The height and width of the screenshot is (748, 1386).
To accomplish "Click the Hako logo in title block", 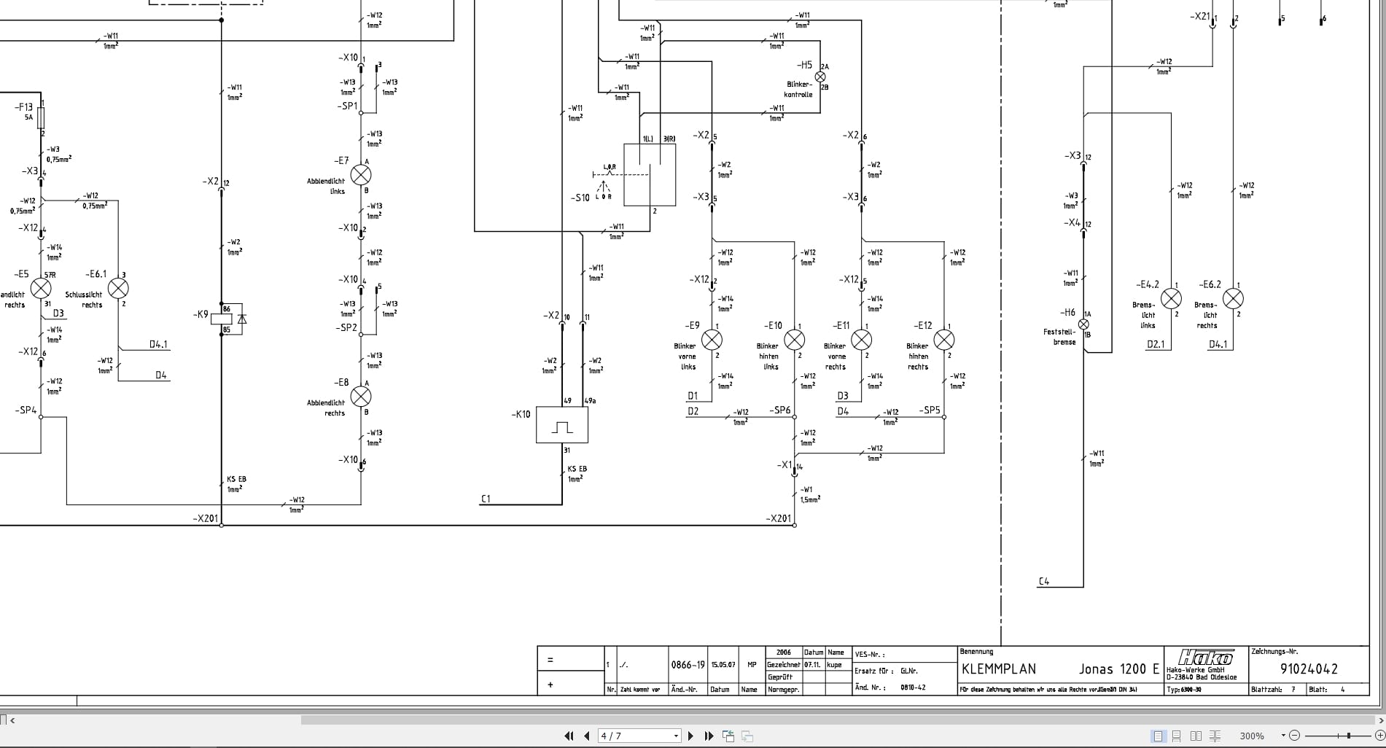I will tap(1206, 658).
